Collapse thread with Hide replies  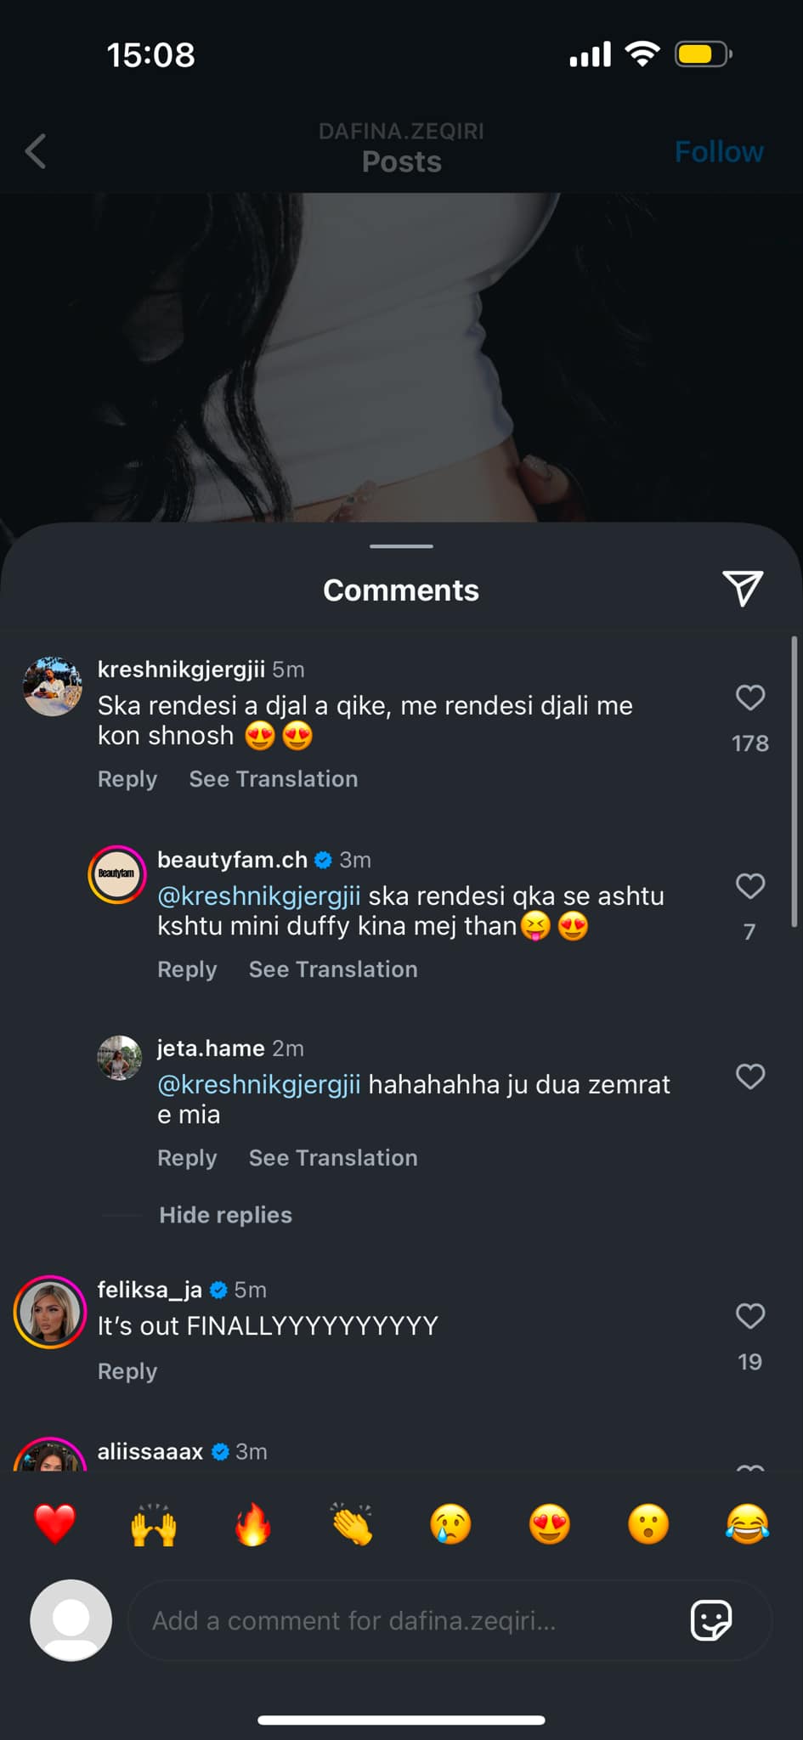225,1215
